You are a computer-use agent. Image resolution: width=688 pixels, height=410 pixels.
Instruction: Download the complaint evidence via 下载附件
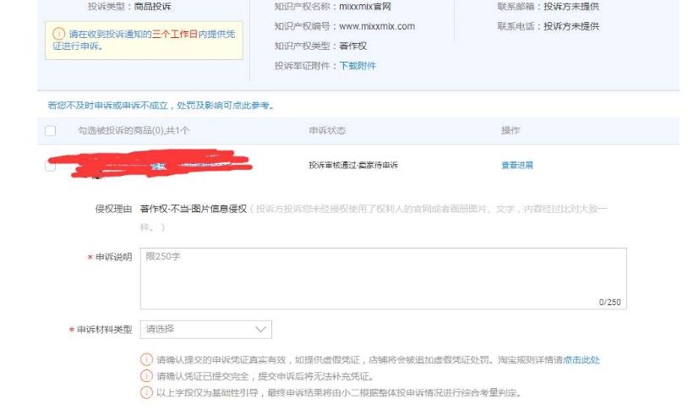pos(358,65)
